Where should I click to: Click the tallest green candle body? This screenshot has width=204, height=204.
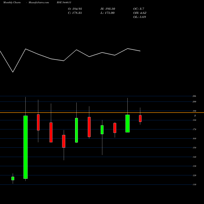(x=25, y=147)
